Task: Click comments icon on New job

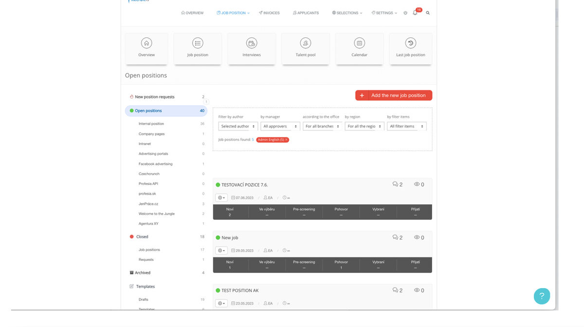Action: click(395, 237)
